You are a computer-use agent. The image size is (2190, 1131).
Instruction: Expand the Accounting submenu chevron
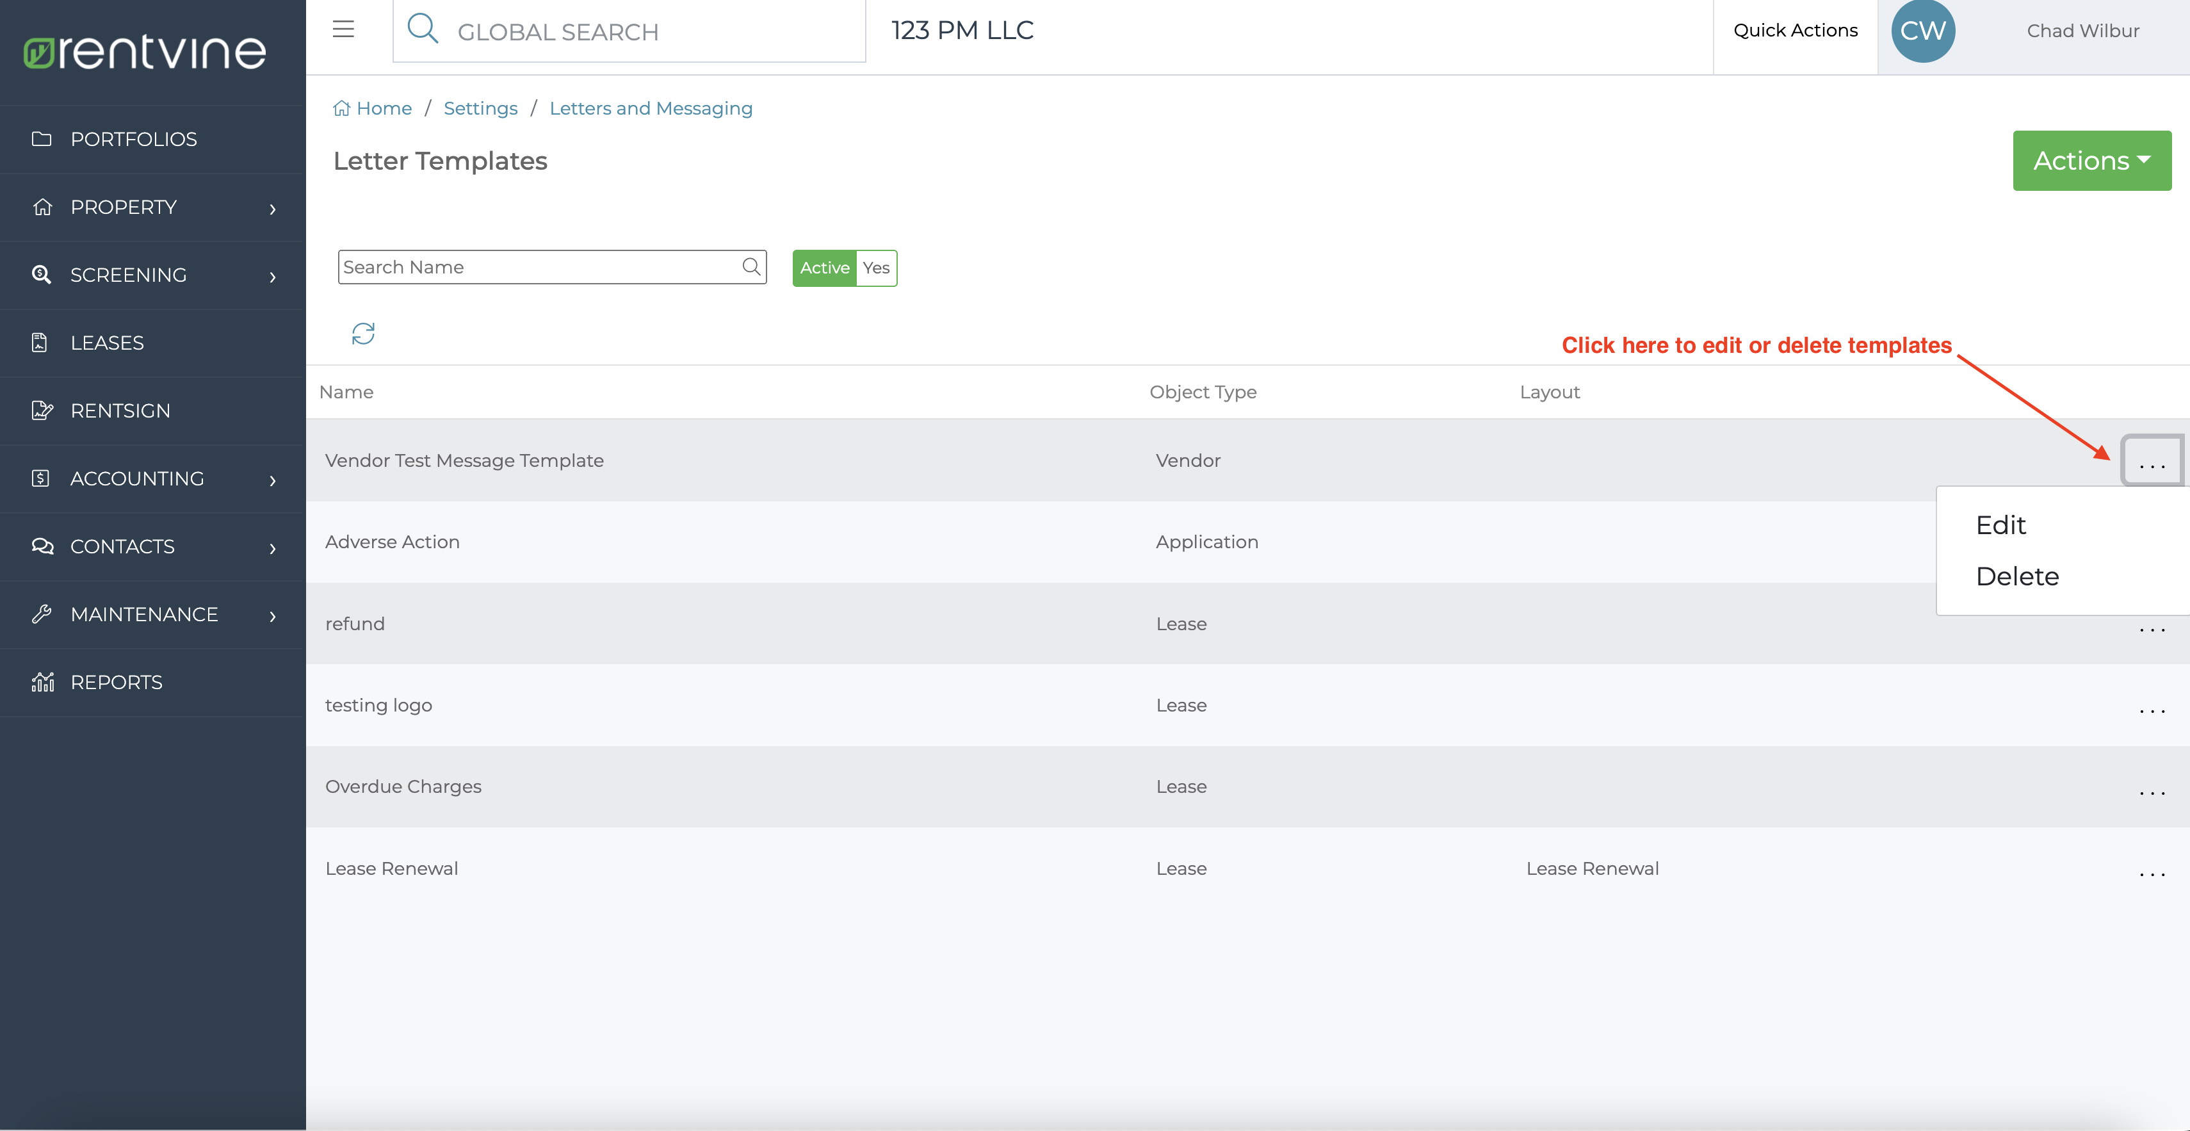click(273, 480)
